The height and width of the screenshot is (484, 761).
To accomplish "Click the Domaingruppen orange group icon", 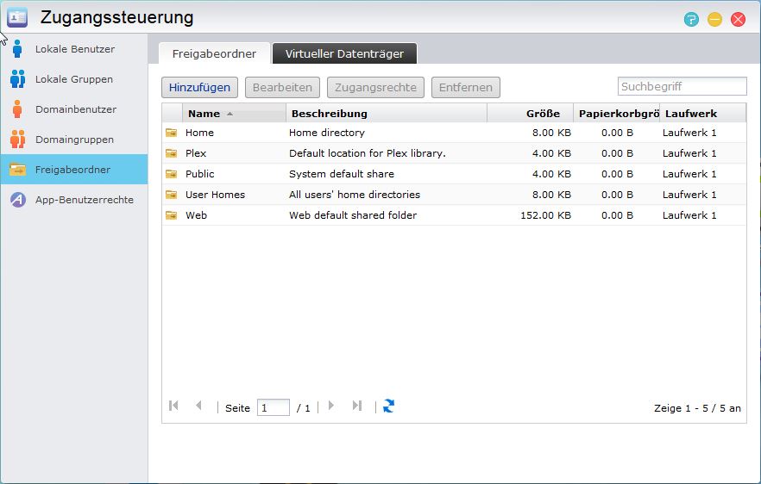I will pyautogui.click(x=17, y=139).
